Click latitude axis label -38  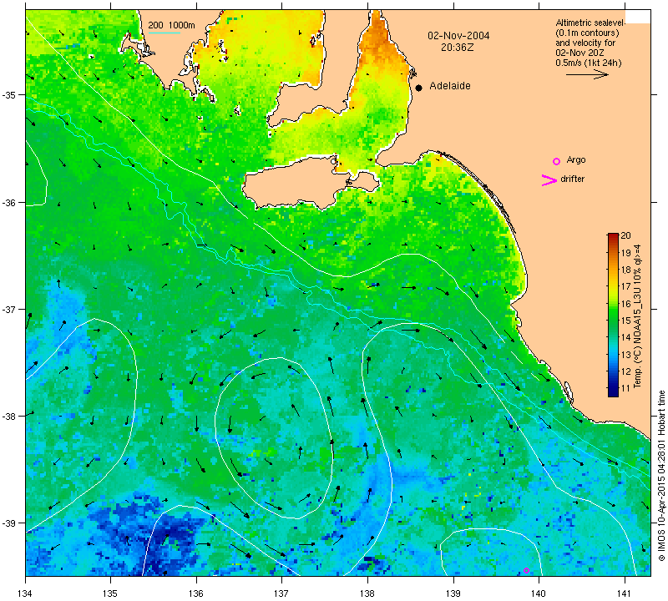[x=8, y=417]
